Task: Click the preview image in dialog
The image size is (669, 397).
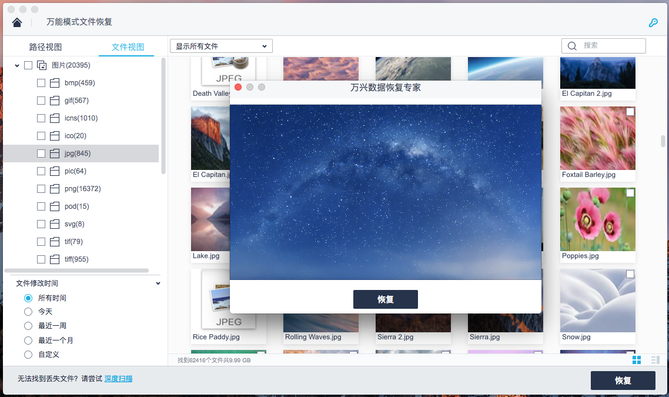Action: pos(386,192)
